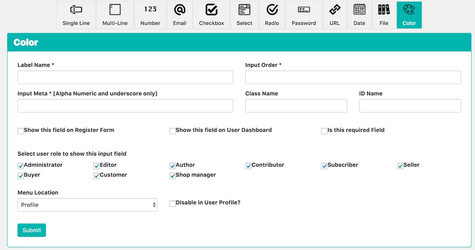Select the Single Line field type icon
The height and width of the screenshot is (250, 475).
76,10
